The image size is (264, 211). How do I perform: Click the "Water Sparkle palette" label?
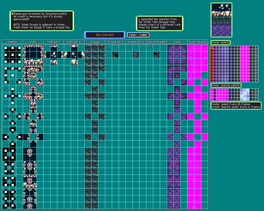[x=226, y=85]
